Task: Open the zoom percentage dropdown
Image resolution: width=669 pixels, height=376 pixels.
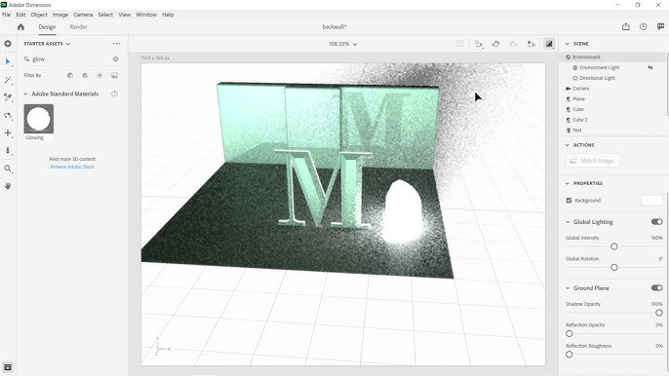Action: pos(342,44)
